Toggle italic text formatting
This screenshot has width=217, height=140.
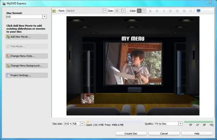(164, 11)
